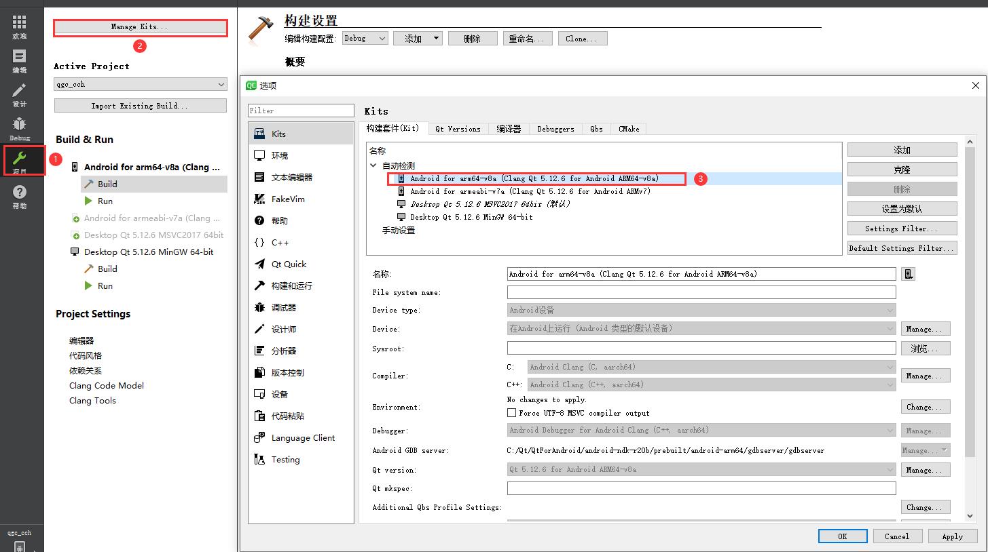Open the Device dropdown
Screen dimensions: 988x552
(701, 328)
